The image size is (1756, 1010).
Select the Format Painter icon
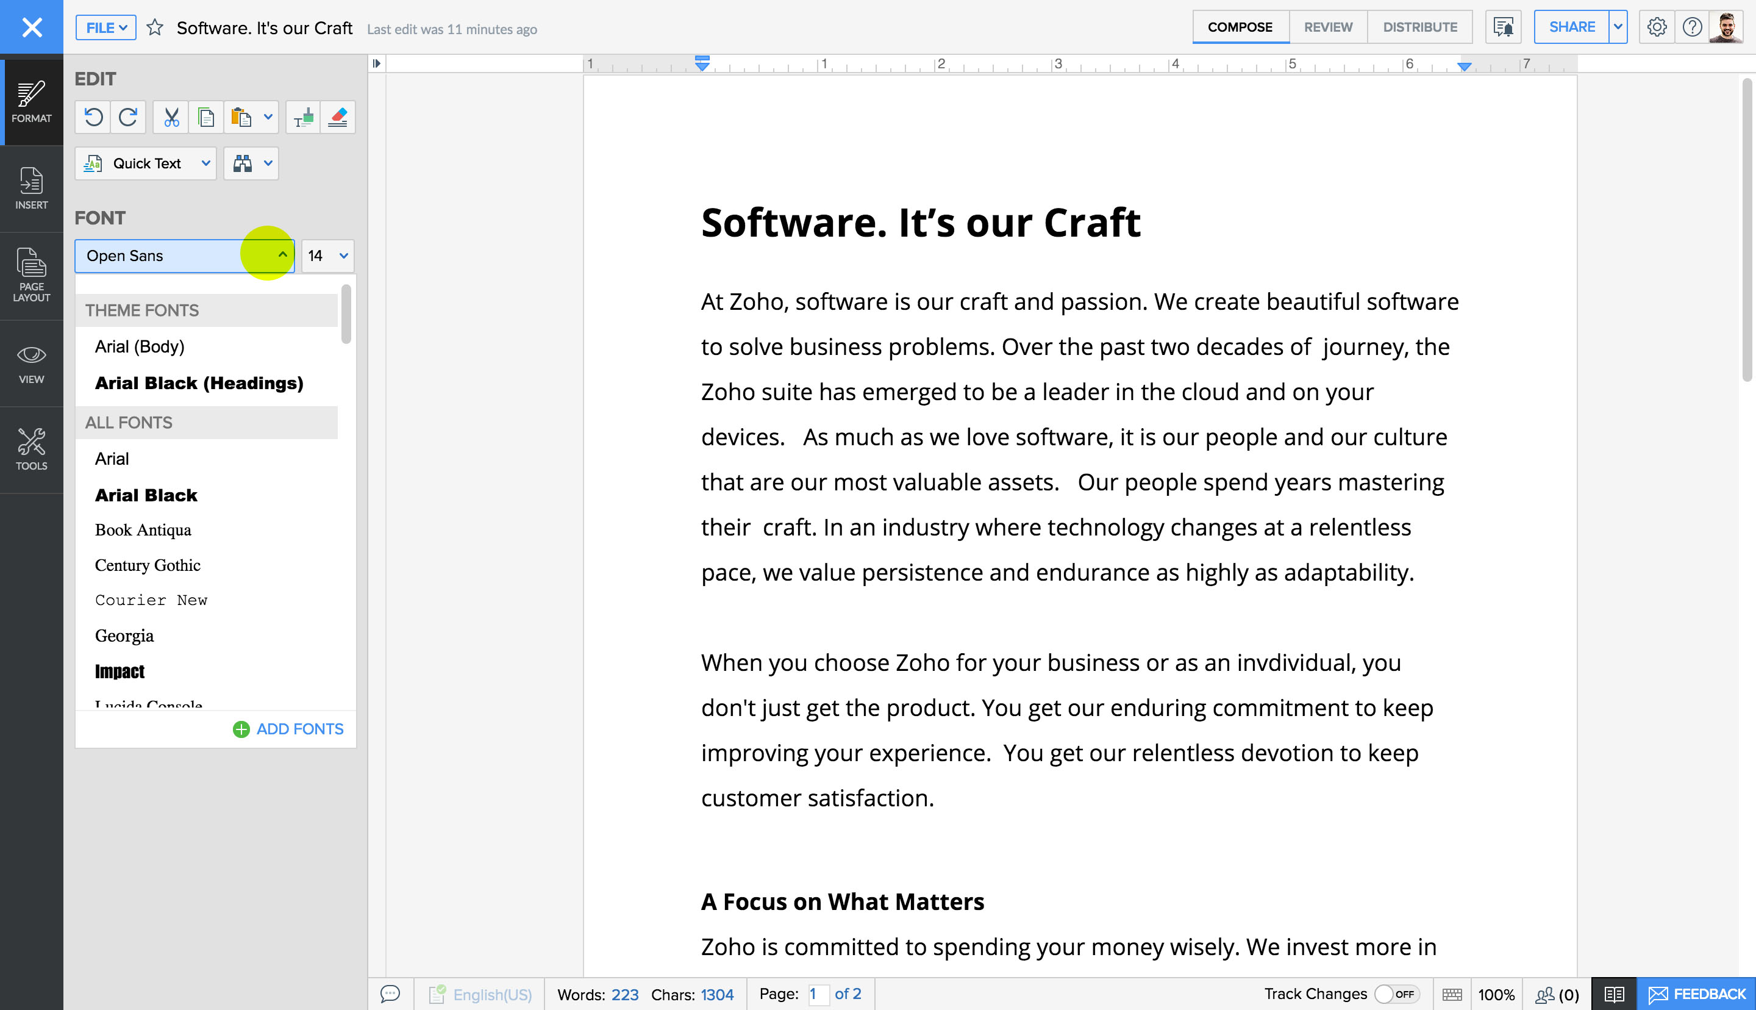303,117
